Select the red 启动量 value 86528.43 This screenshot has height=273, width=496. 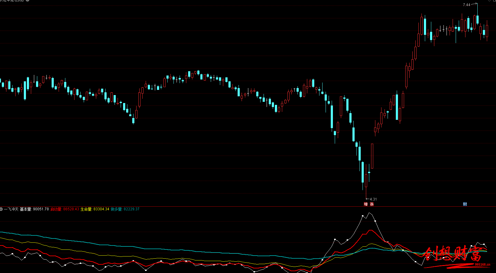(71, 209)
